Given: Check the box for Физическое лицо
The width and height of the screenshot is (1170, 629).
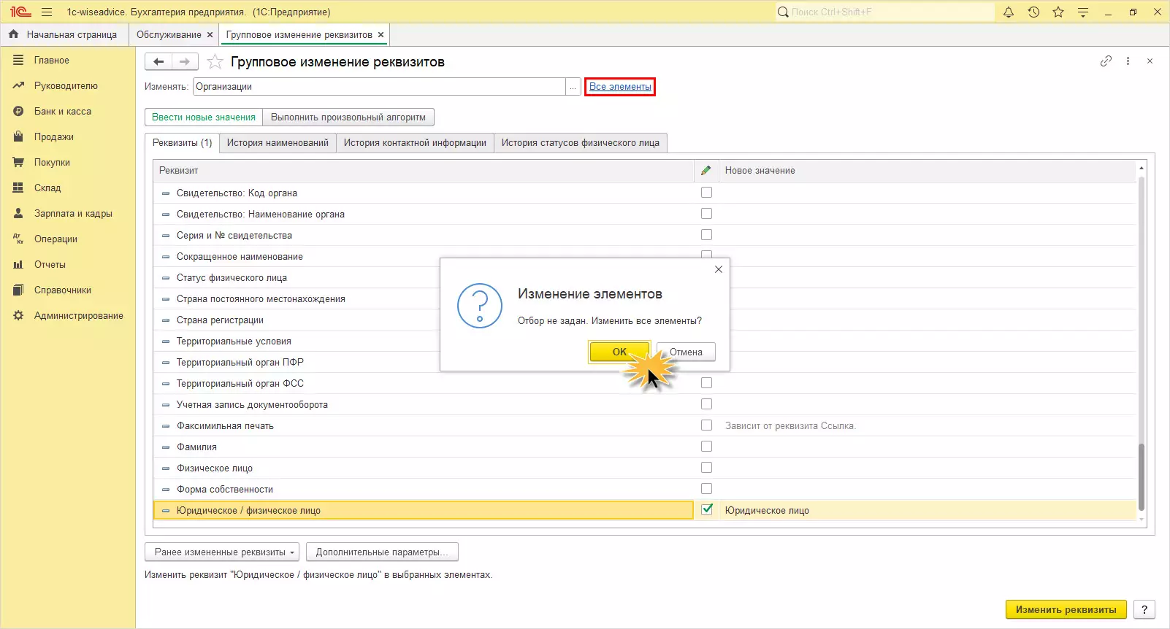Looking at the screenshot, I should pos(706,468).
